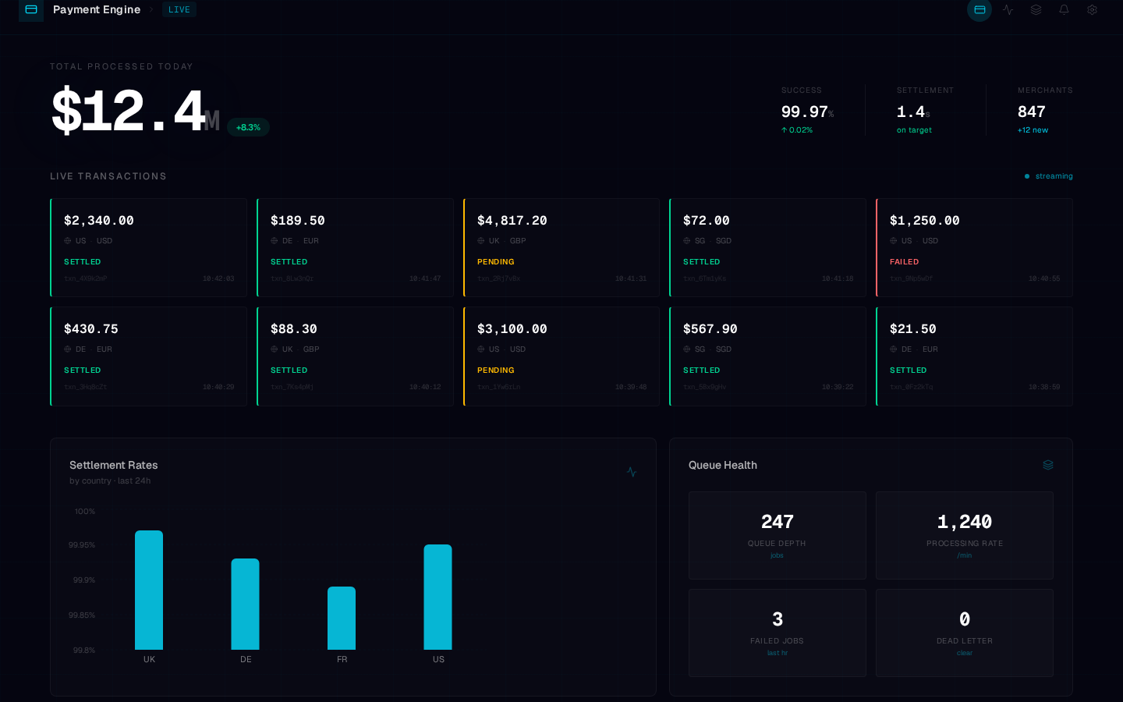The height and width of the screenshot is (702, 1123).
Task: Click the activity icon in Settlement Rates panel
Action: tap(632, 472)
